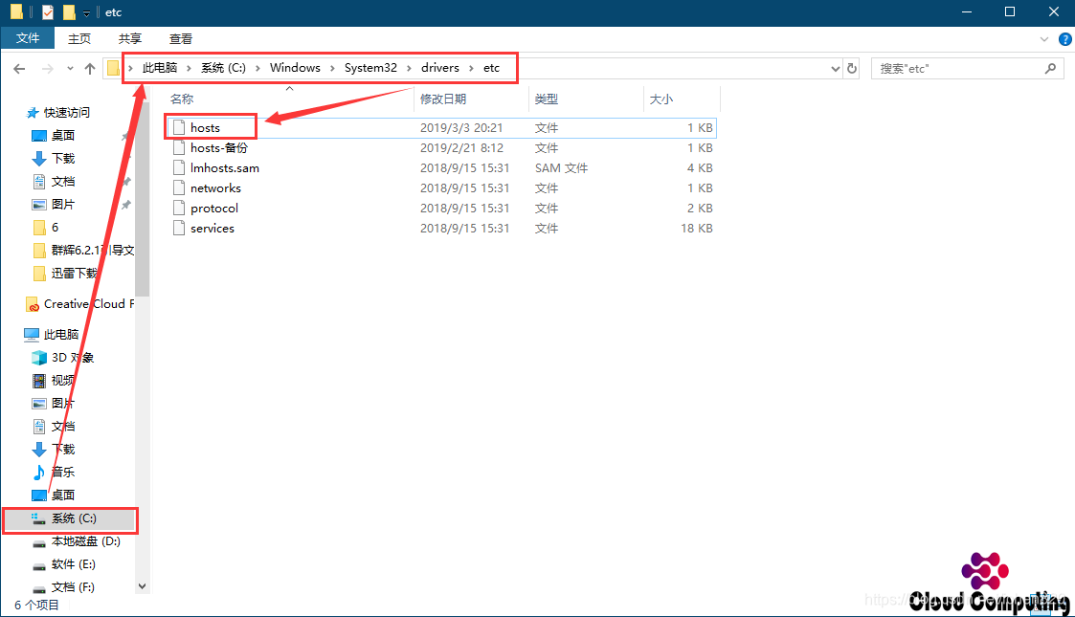Open the 软件 (E:) drive
Image resolution: width=1075 pixels, height=617 pixels.
64,564
